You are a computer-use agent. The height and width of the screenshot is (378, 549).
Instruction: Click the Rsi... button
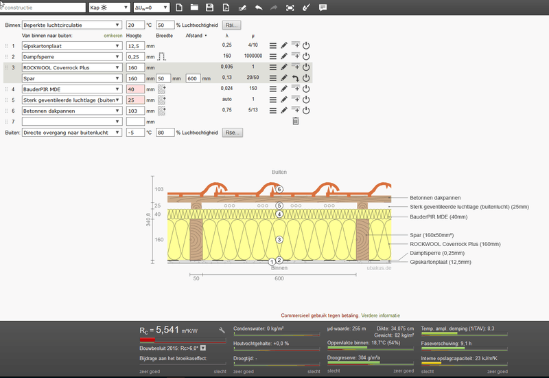click(x=231, y=25)
